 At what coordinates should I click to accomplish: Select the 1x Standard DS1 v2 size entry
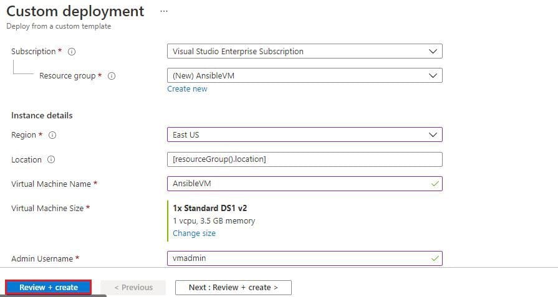210,208
